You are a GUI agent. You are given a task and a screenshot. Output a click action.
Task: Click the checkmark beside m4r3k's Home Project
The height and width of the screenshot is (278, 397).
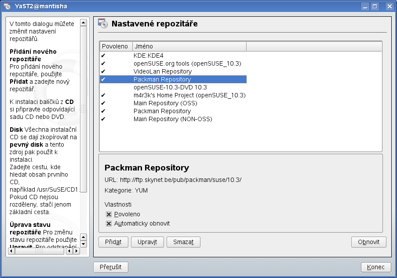tap(103, 95)
